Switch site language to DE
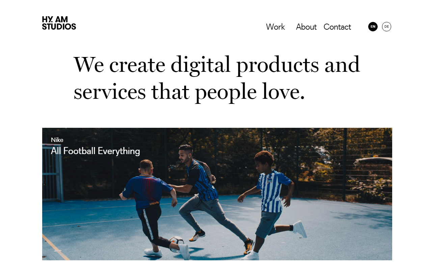 pos(386,27)
